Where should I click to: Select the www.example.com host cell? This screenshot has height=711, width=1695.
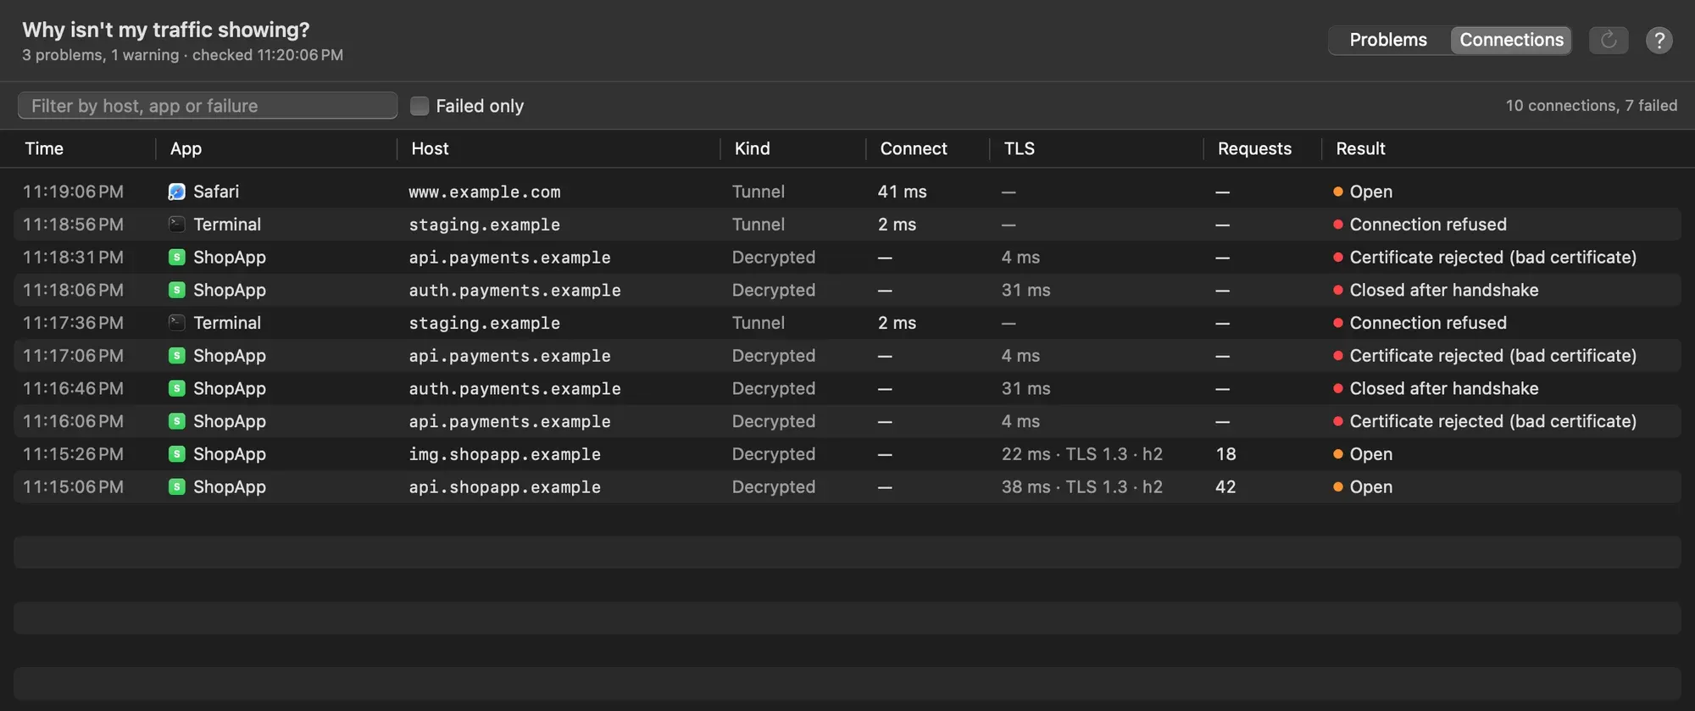point(485,192)
